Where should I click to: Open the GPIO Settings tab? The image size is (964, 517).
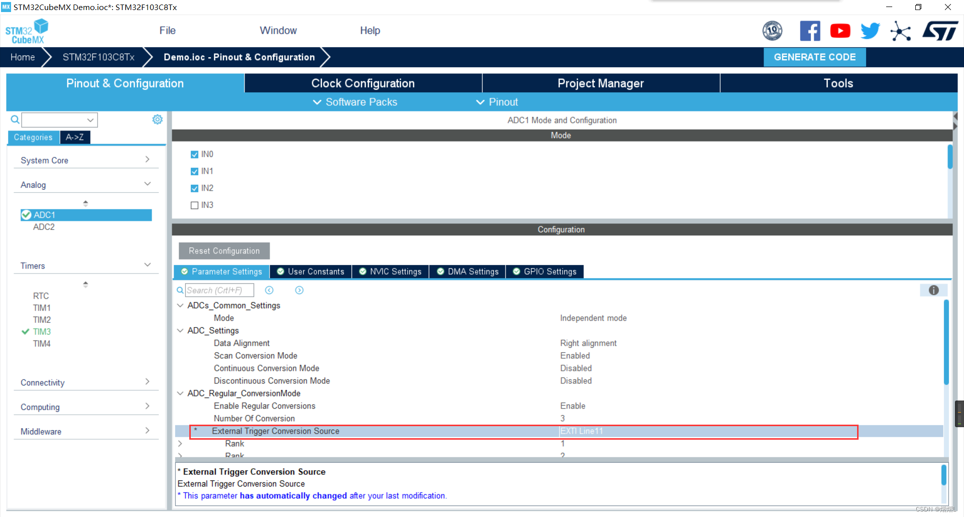pyautogui.click(x=545, y=272)
